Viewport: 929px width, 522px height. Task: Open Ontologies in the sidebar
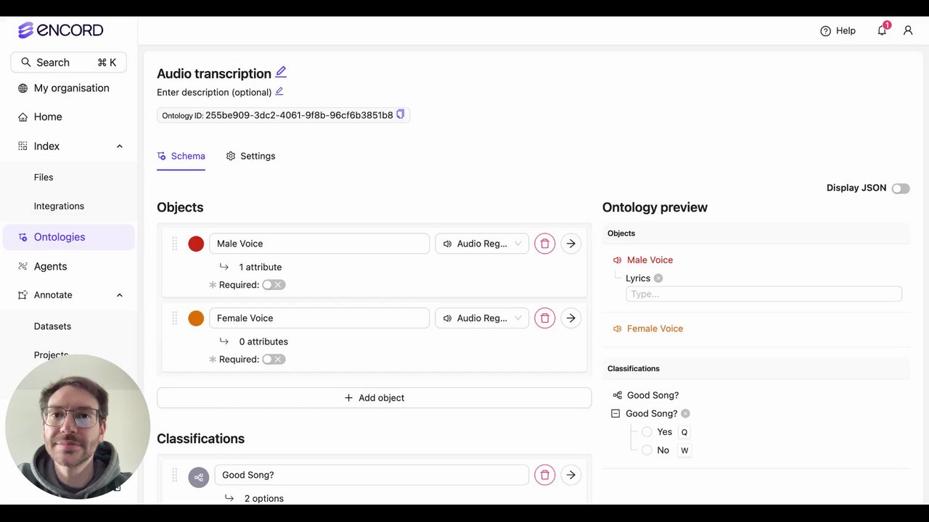(x=60, y=237)
